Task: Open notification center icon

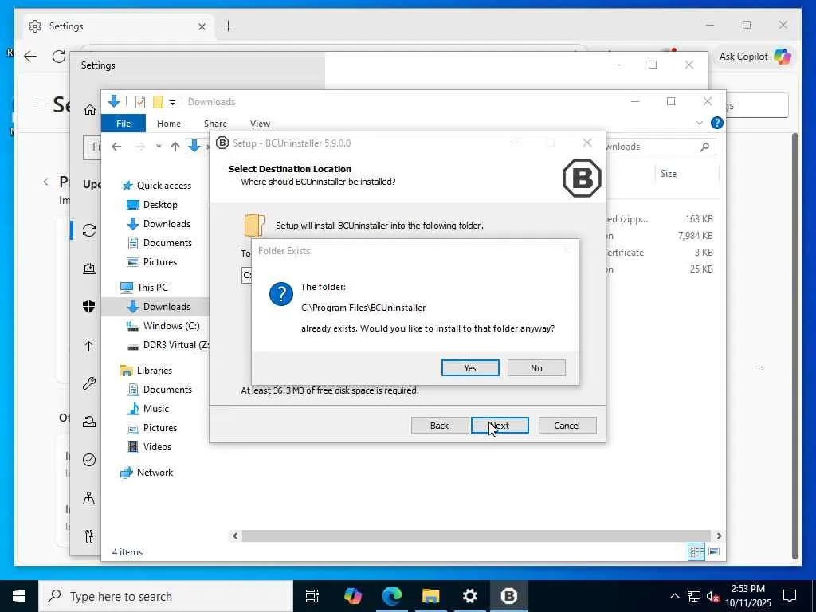Action: [790, 596]
